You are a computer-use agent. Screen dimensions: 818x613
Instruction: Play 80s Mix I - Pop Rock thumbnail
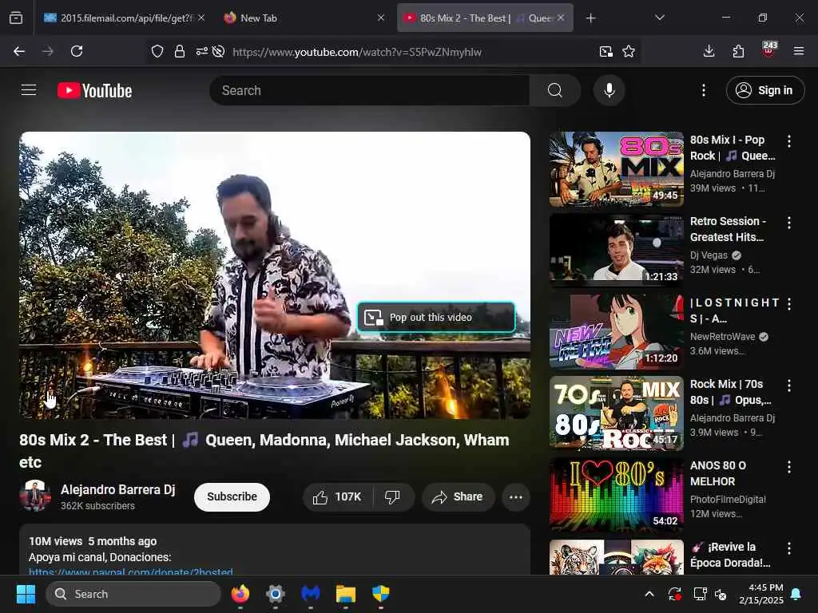pyautogui.click(x=616, y=168)
